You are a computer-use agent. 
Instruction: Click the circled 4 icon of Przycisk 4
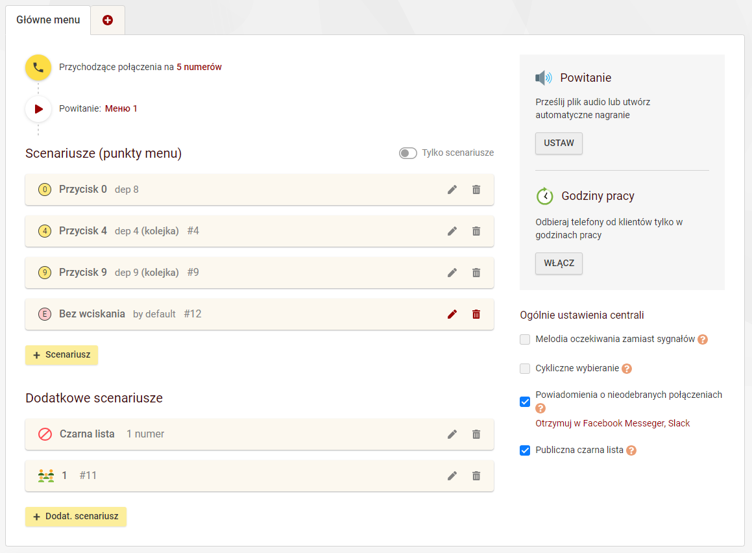[45, 231]
